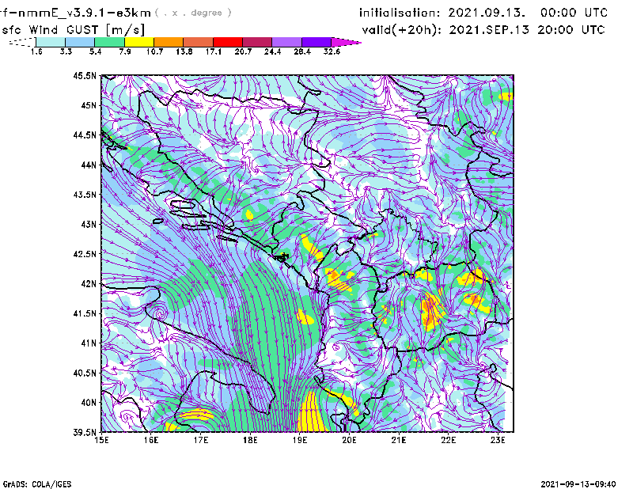
Task: Click the '43N' latitude label
Action: point(89,224)
